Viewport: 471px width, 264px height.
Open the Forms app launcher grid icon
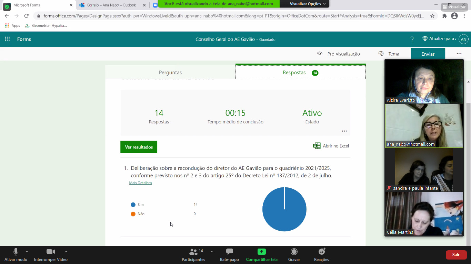pos(7,39)
